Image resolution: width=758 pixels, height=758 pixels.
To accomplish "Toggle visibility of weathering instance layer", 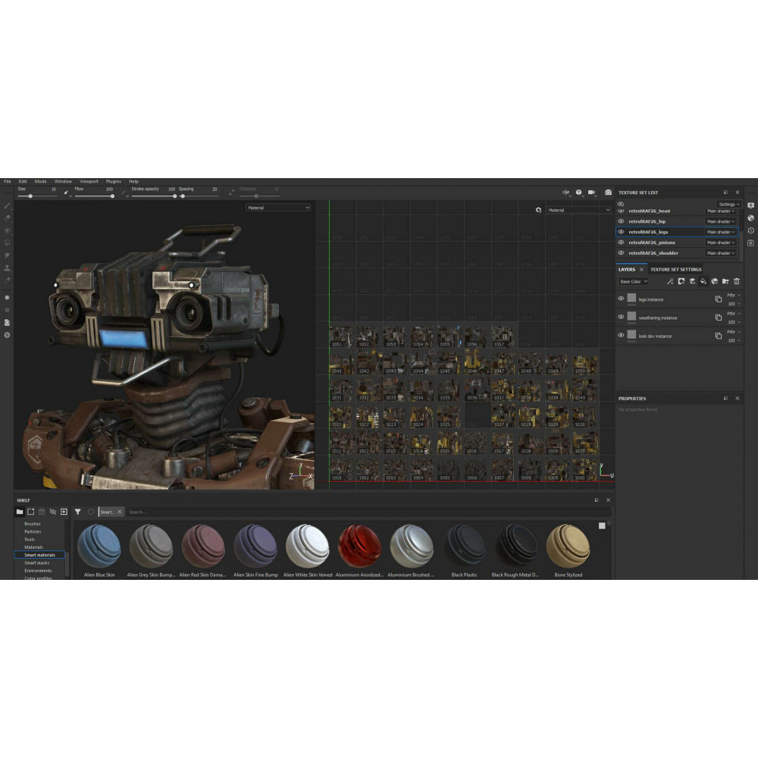I will [621, 318].
